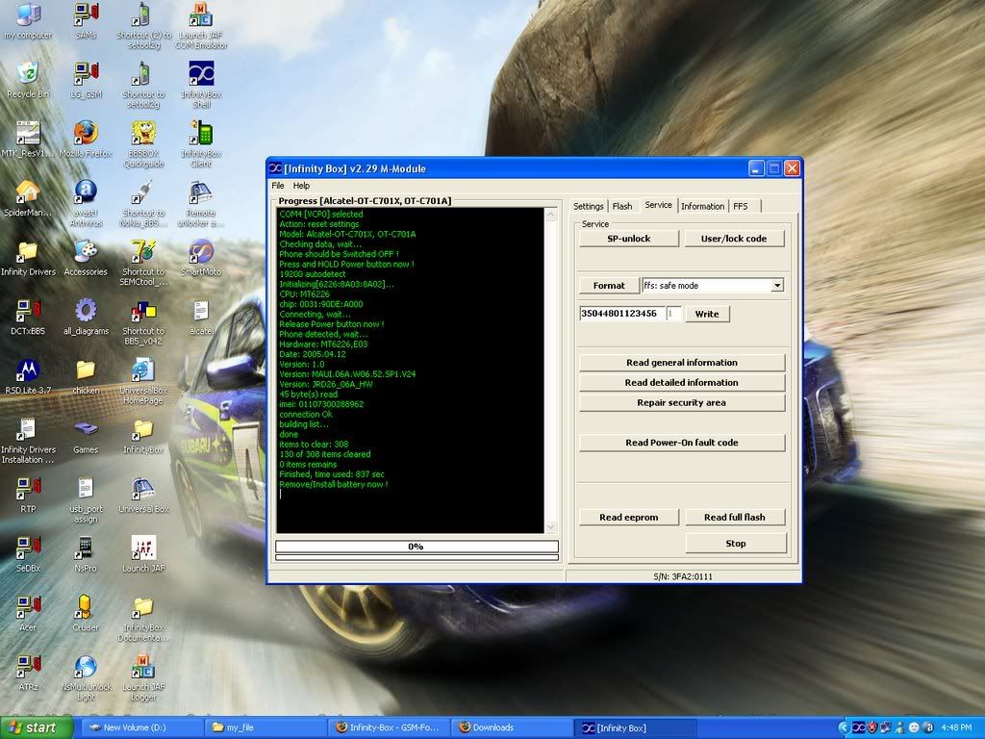This screenshot has width=985, height=739.
Task: Click the Read full flash button
Action: [734, 518]
